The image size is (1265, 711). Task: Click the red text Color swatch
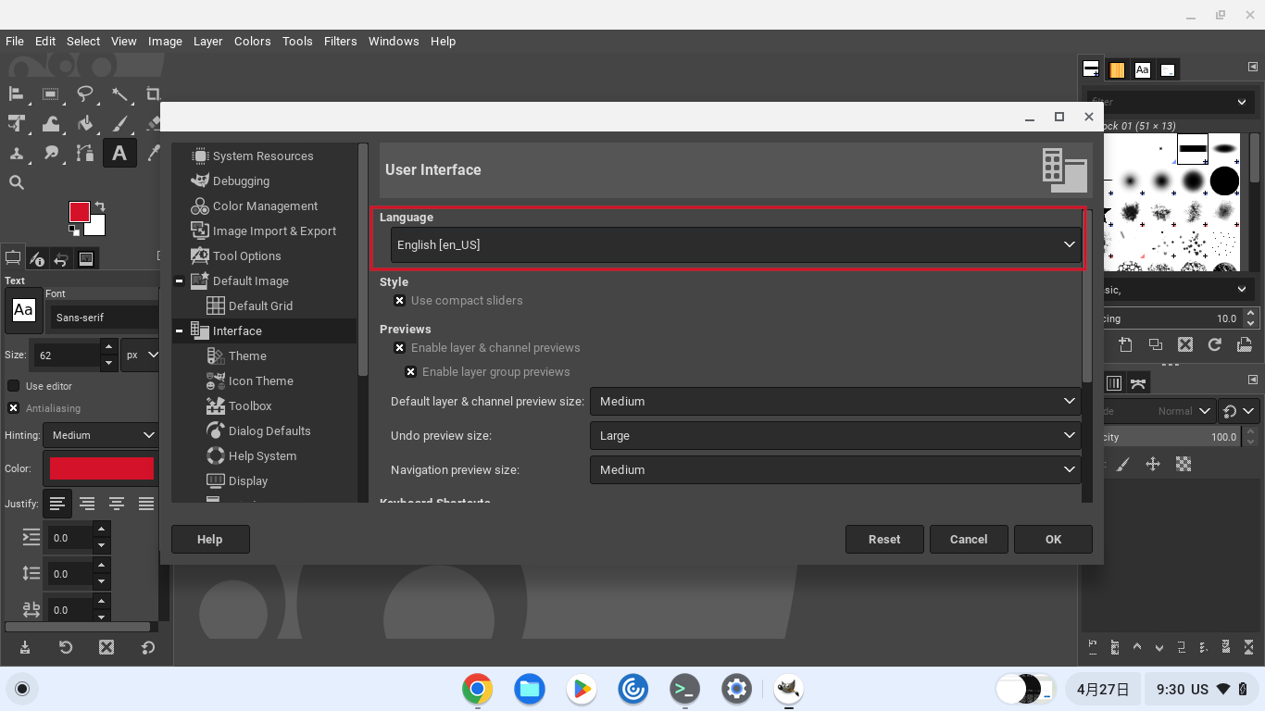(102, 468)
